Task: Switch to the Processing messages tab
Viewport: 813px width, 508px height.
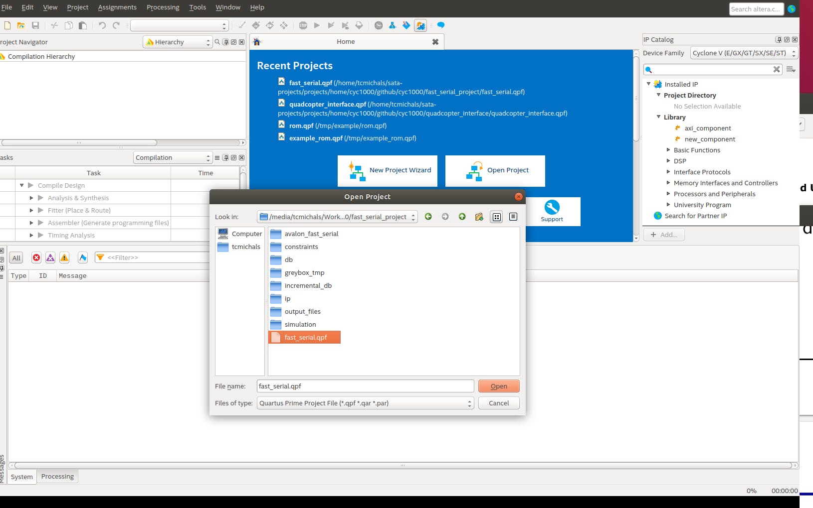Action: pos(57,477)
